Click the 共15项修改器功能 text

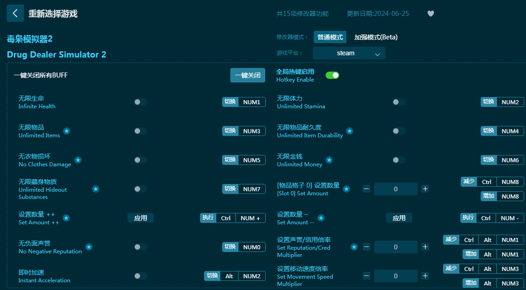(x=302, y=14)
